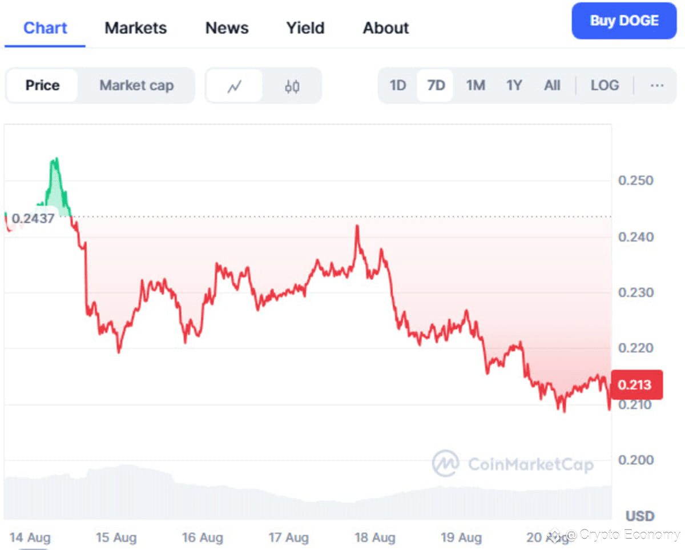Image resolution: width=685 pixels, height=550 pixels.
Task: Select the line chart icon
Action: tap(235, 86)
